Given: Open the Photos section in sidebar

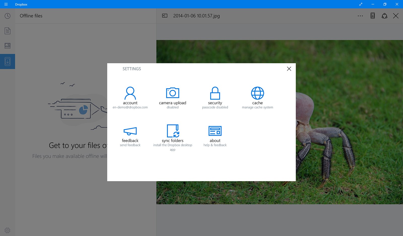Looking at the screenshot, I should [x=8, y=46].
